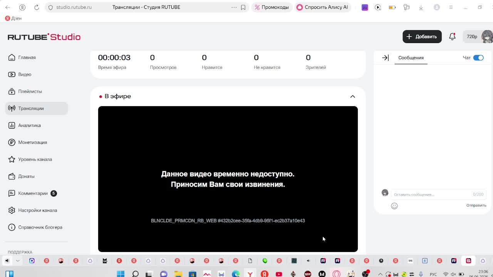Click the Зрителей stat label

pos(316,67)
